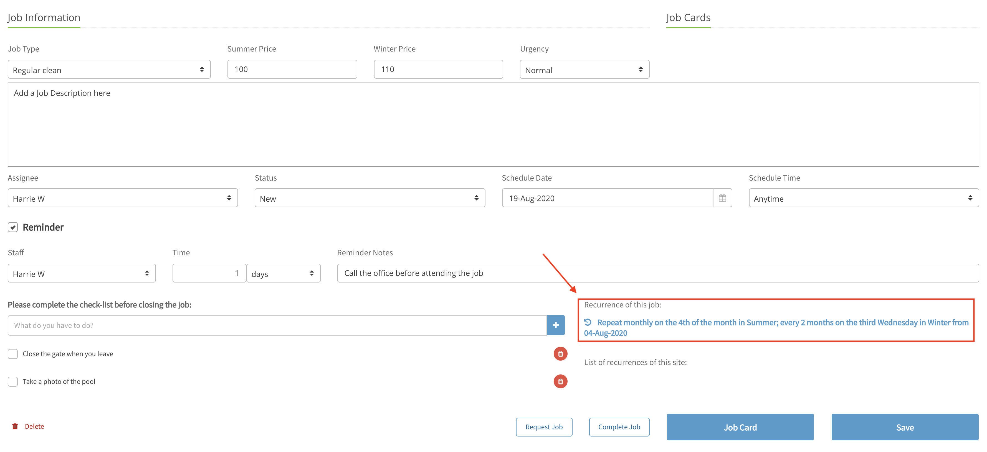Check 'Close the gate when you leave'
Image resolution: width=987 pixels, height=452 pixels.
13,354
